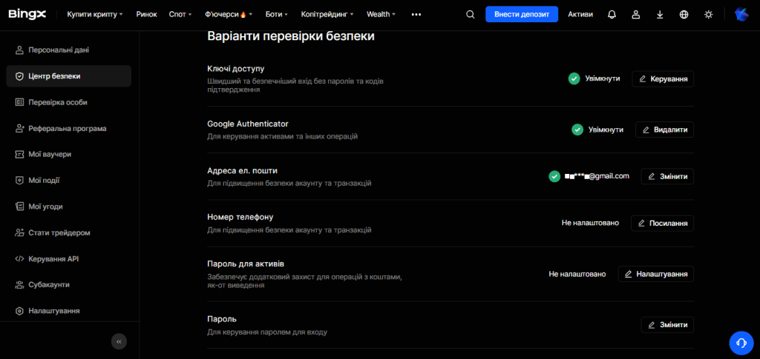760x359 pixels.
Task: Open the notifications bell icon
Action: tap(612, 15)
